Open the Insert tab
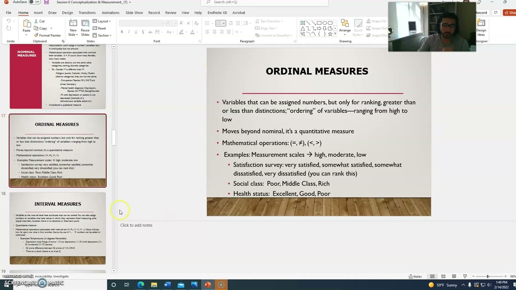Viewport: 516px width, 290px height. click(38, 12)
